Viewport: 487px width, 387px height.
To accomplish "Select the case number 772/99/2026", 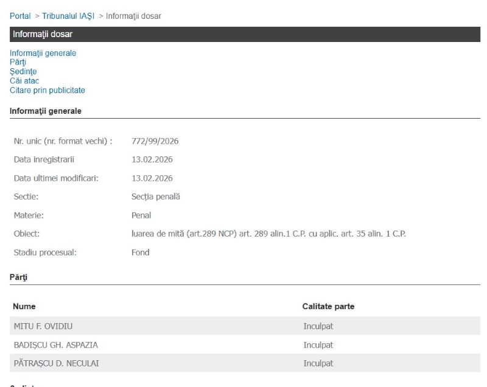I will [x=155, y=141].
